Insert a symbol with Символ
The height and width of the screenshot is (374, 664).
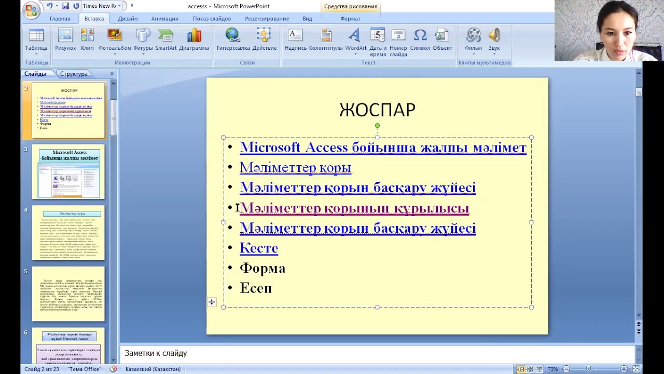click(x=420, y=41)
